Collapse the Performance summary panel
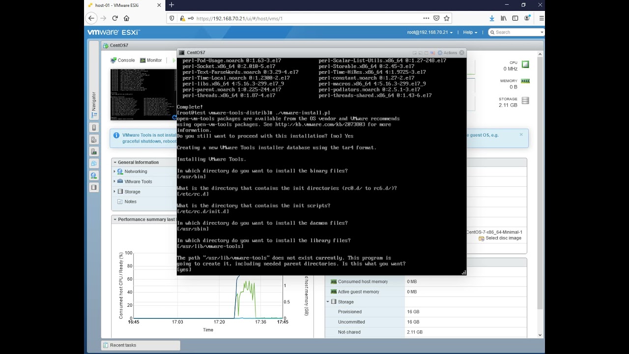The image size is (629, 354). 115,219
